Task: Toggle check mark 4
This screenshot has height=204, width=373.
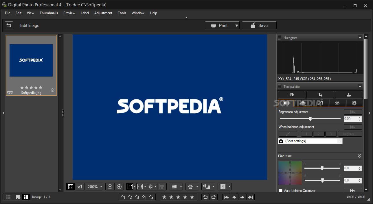Action: pyautogui.click(x=144, y=197)
